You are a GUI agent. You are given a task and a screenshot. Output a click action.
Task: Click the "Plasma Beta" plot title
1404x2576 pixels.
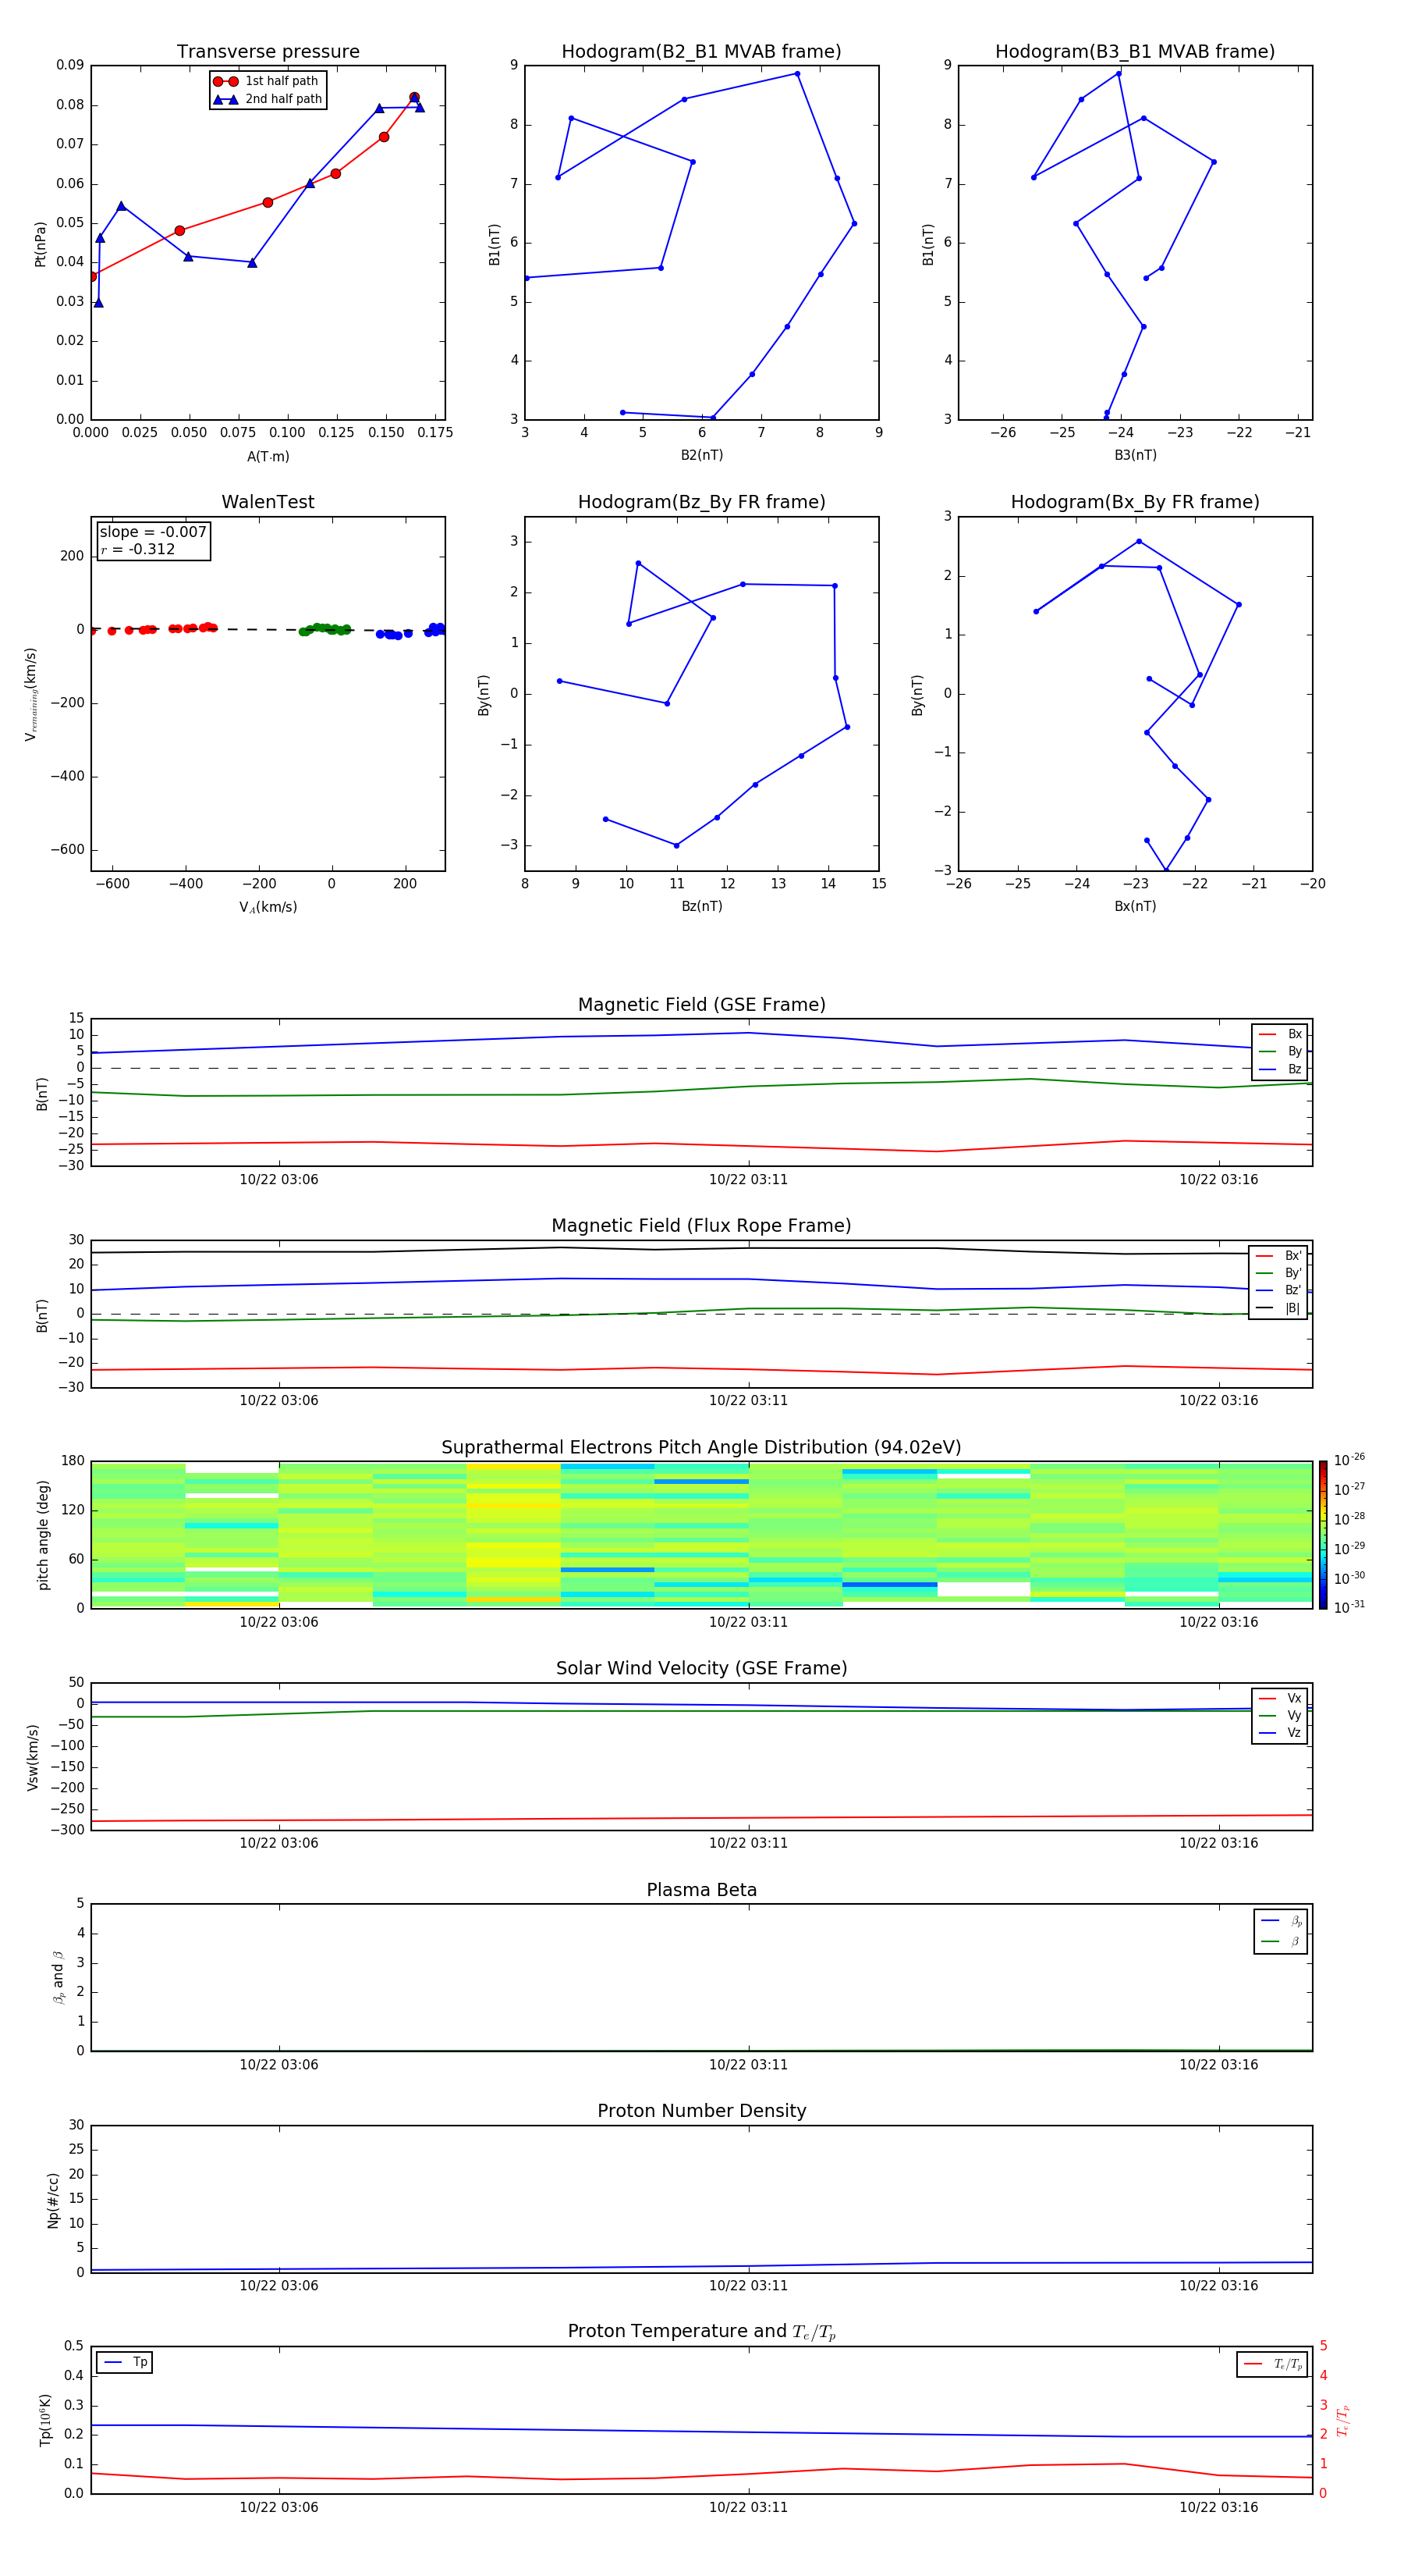701,1891
